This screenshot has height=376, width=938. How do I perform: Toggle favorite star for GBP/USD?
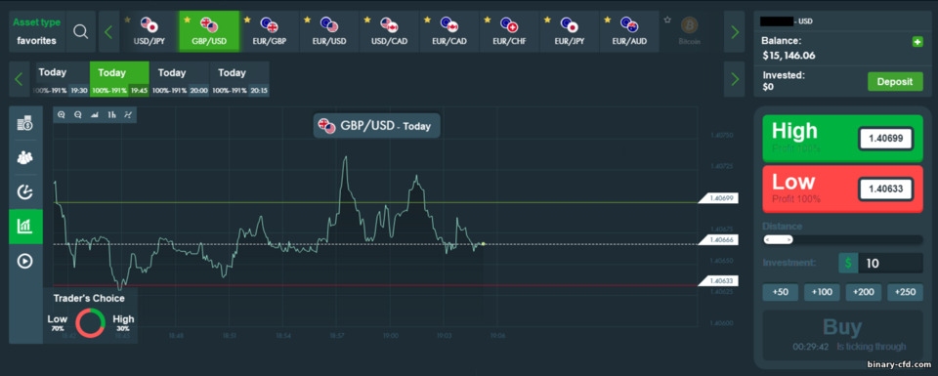click(187, 20)
